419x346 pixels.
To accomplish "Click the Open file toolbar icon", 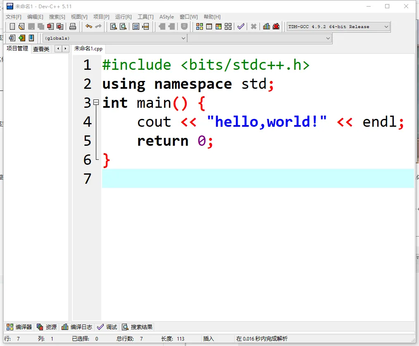I will click(21, 26).
